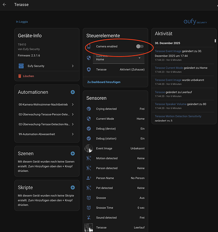This screenshot has height=232, width=218.
Task: Click the Crying detected sensor icon
Action: [x=89, y=109]
